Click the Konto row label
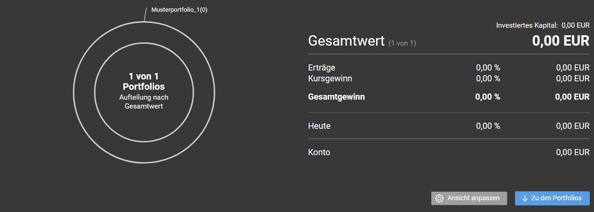The image size is (594, 212). click(319, 152)
